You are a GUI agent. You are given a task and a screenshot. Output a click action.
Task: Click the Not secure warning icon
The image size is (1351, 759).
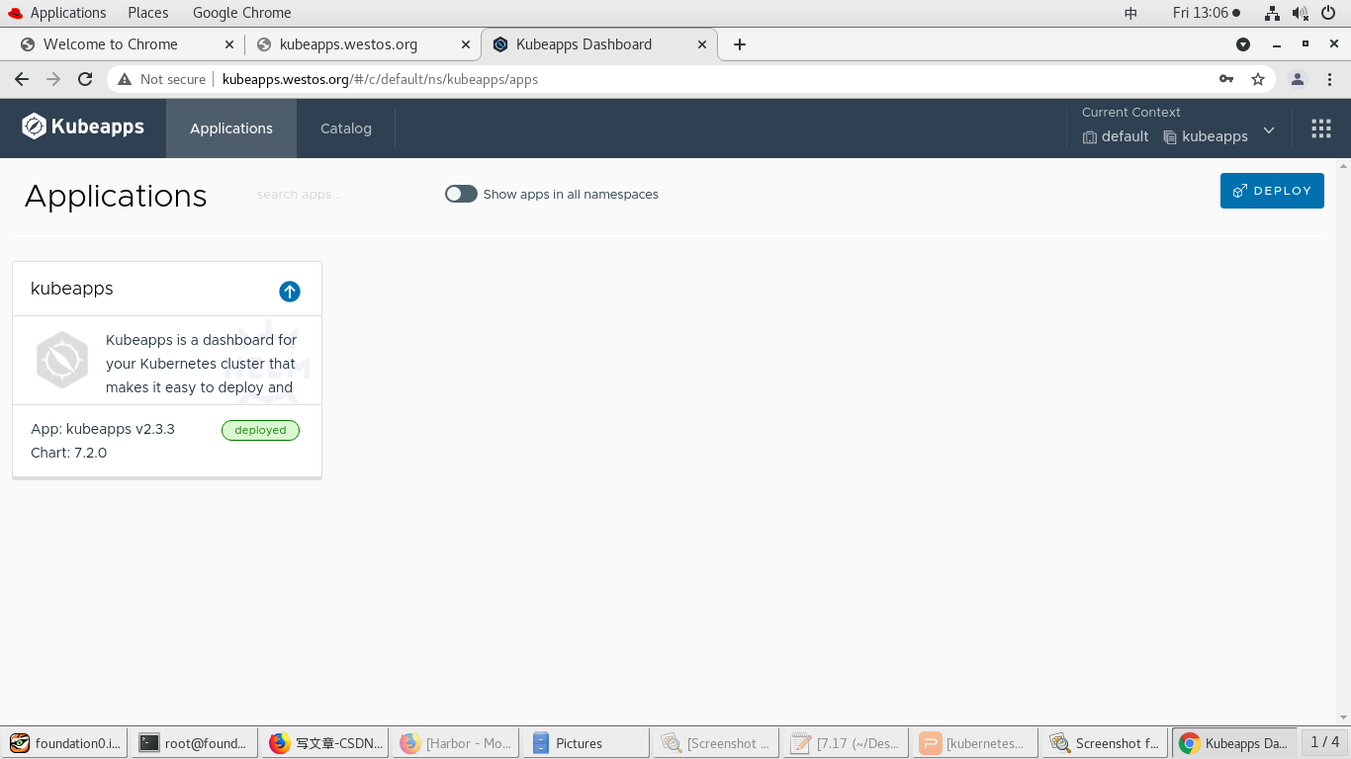[x=125, y=79]
